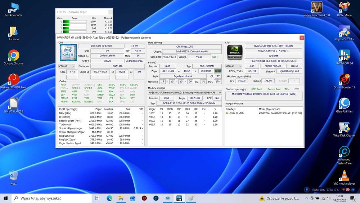Screen dimensions: 360x203
Task: Click the Intel Core i5 logo image
Action: 68,52
